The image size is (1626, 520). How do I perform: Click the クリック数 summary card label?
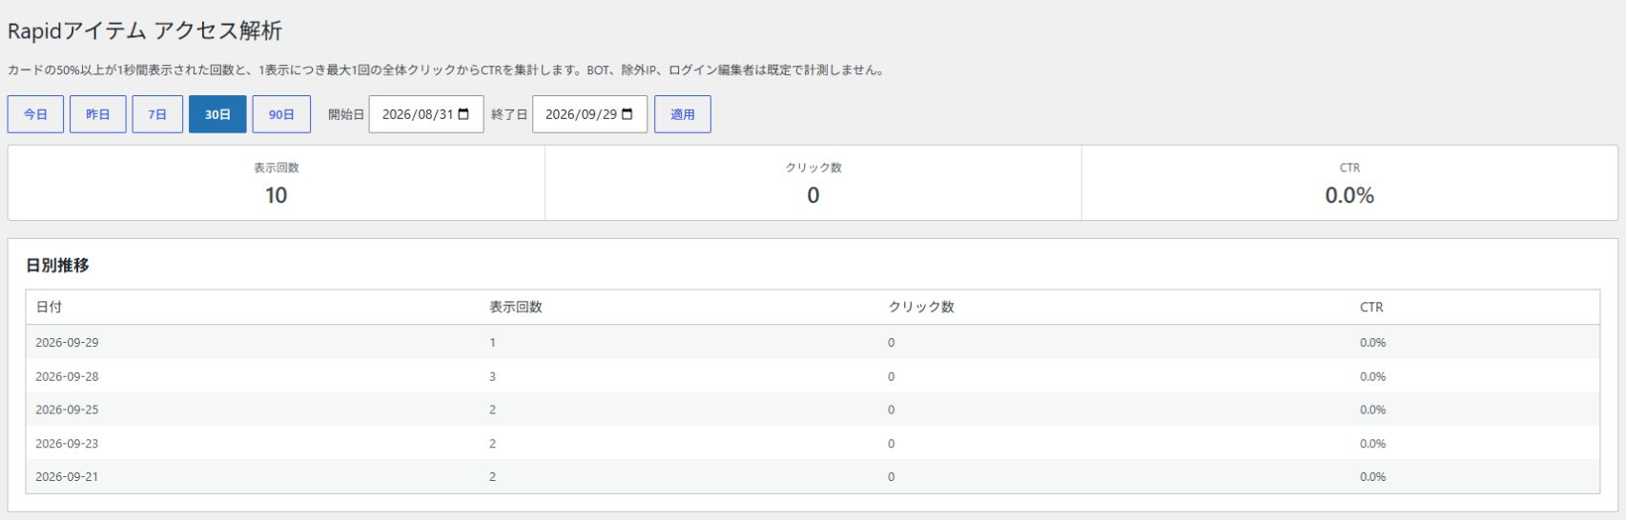[813, 168]
